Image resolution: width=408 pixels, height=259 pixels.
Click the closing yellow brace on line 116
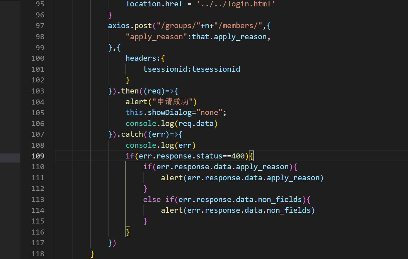point(128,232)
